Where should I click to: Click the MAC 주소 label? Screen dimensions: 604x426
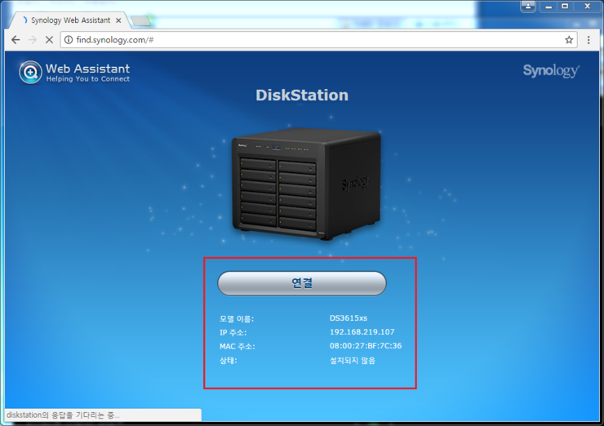point(238,346)
